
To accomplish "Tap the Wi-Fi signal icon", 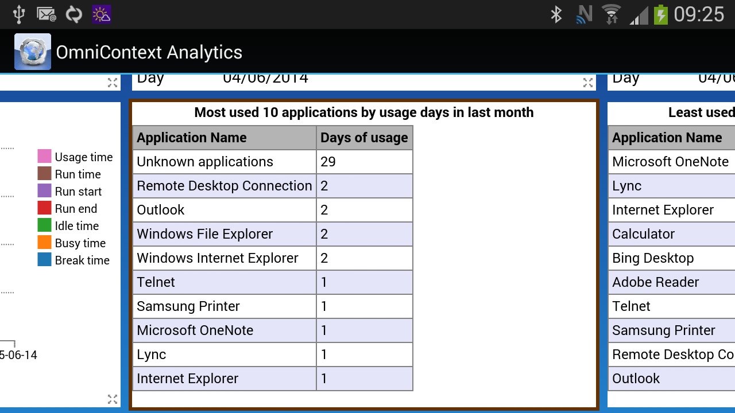I will click(x=611, y=14).
